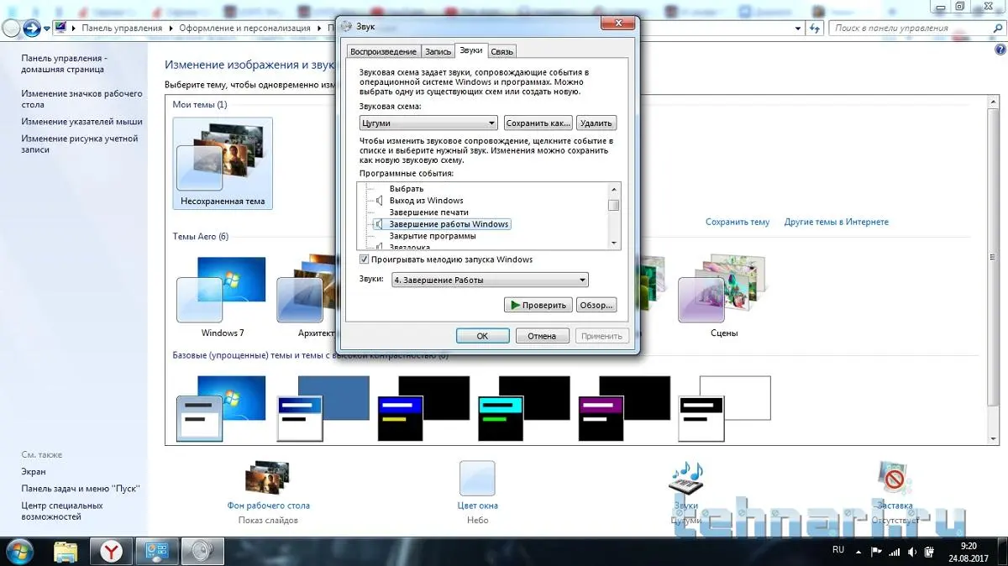1008x566 pixels.
Task: Click events list scrollbar up arrow
Action: coord(614,189)
